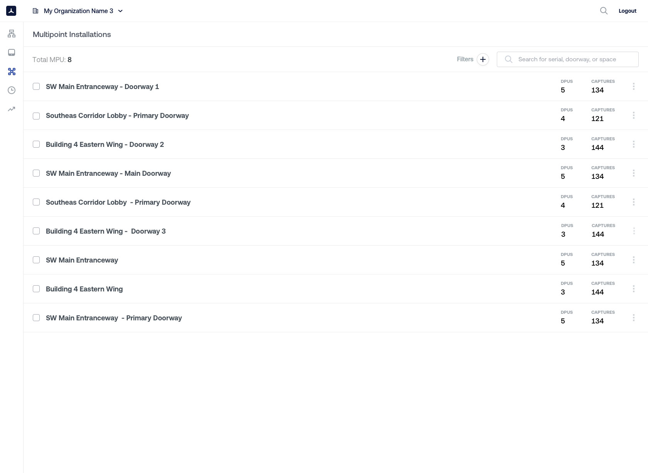Open kebab menu for SW Main Entranceway - Doorway 1
The width and height of the screenshot is (648, 473).
(x=633, y=86)
